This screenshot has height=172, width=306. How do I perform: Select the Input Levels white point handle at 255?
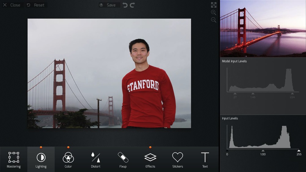(299, 151)
